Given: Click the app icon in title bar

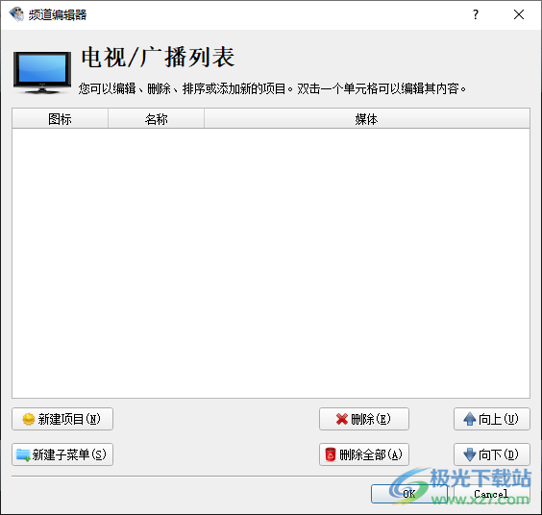Looking at the screenshot, I should tap(16, 14).
